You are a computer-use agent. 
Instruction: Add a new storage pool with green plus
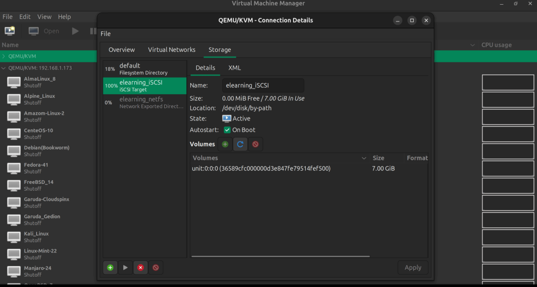click(110, 268)
